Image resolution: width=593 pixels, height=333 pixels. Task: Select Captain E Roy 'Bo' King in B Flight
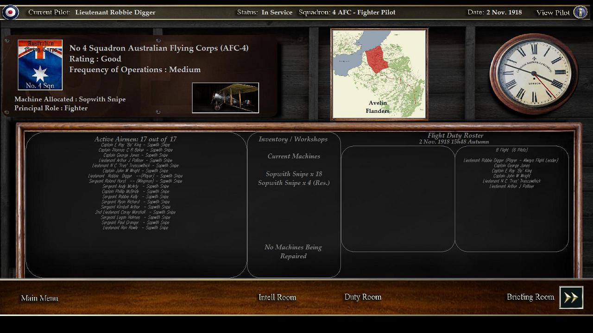pos(511,171)
